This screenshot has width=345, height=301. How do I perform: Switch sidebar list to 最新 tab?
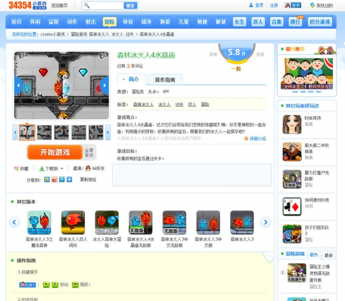(328, 255)
